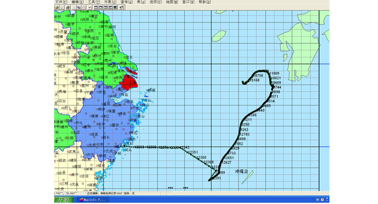
Task: Click the green Start button on taskbar
Action: [x=63, y=200]
